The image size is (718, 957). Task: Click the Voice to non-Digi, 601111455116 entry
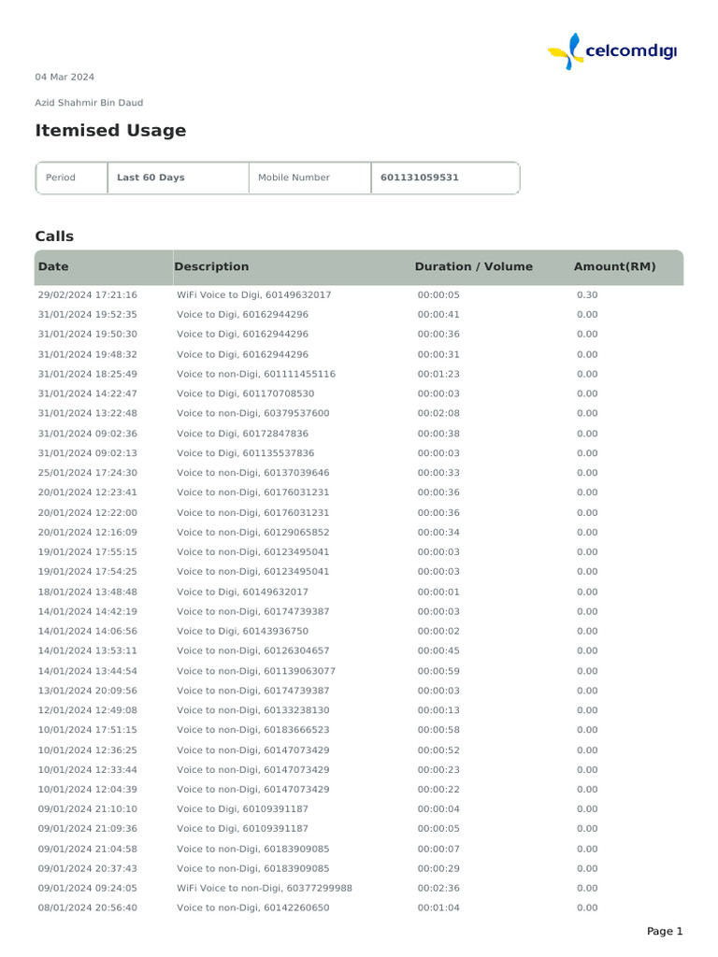coord(256,374)
